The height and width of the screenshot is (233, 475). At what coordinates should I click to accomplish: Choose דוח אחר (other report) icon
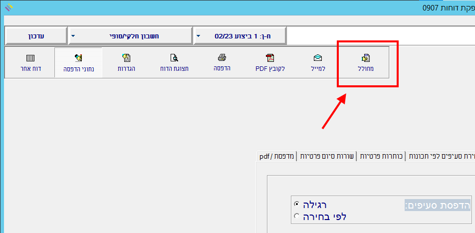click(x=30, y=62)
